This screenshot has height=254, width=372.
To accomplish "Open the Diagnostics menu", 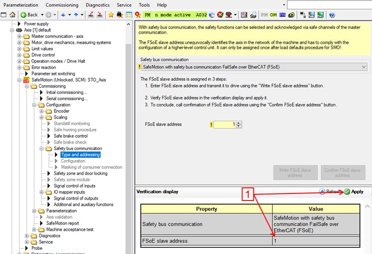I will [x=97, y=5].
